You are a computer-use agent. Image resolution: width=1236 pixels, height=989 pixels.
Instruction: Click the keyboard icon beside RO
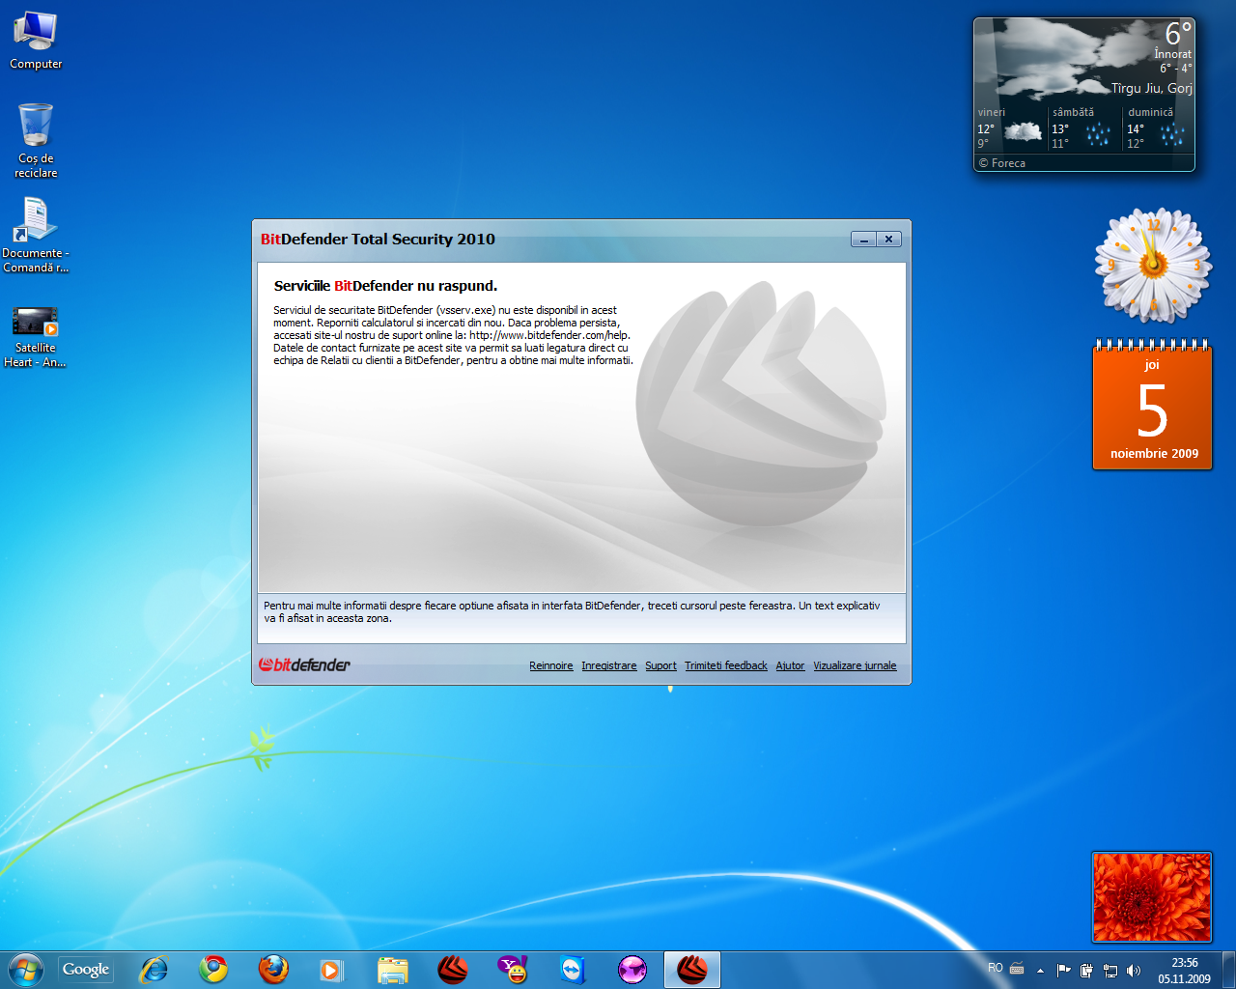[x=1017, y=969]
